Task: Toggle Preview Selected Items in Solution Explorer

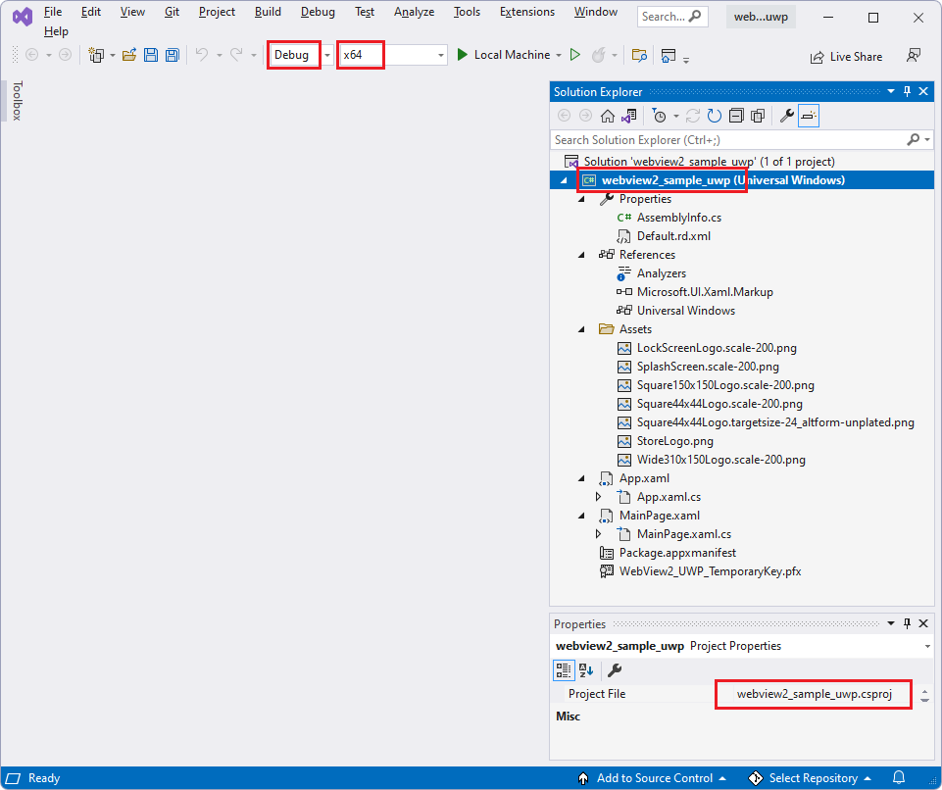Action: click(x=757, y=116)
